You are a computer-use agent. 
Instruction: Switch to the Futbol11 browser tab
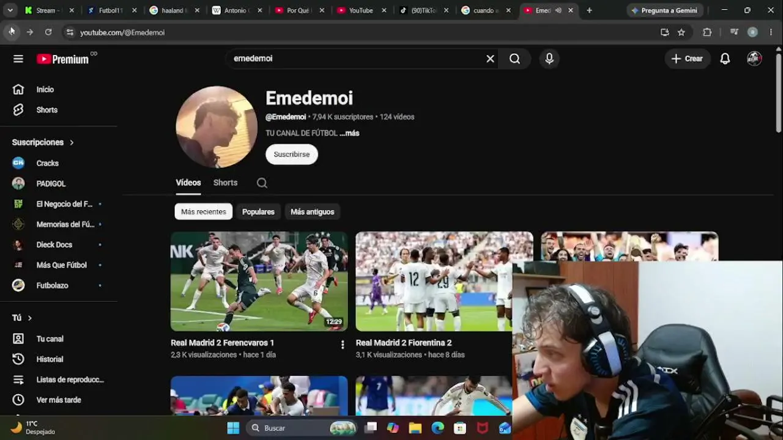(x=111, y=10)
